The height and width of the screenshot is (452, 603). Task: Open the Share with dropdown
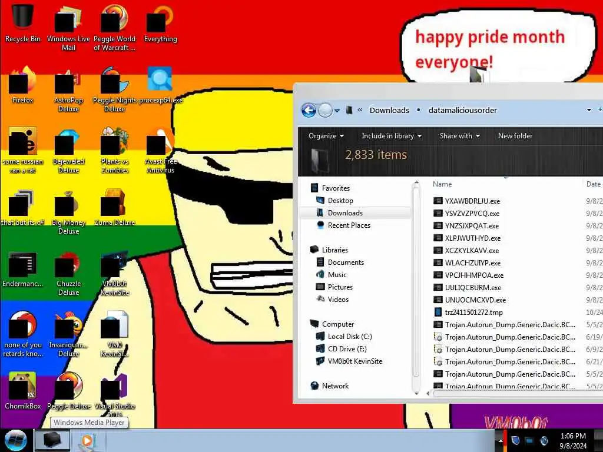click(459, 136)
